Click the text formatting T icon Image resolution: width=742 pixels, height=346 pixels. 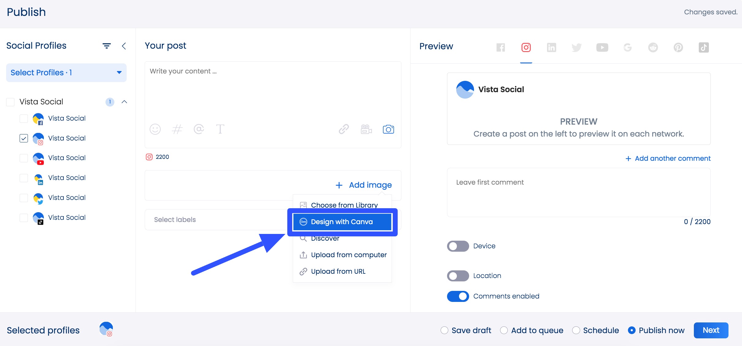click(x=220, y=129)
